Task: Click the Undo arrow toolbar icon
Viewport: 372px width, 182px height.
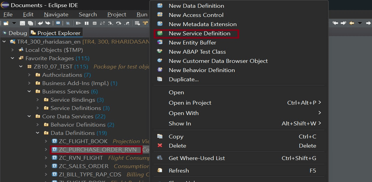Action: (40, 23)
